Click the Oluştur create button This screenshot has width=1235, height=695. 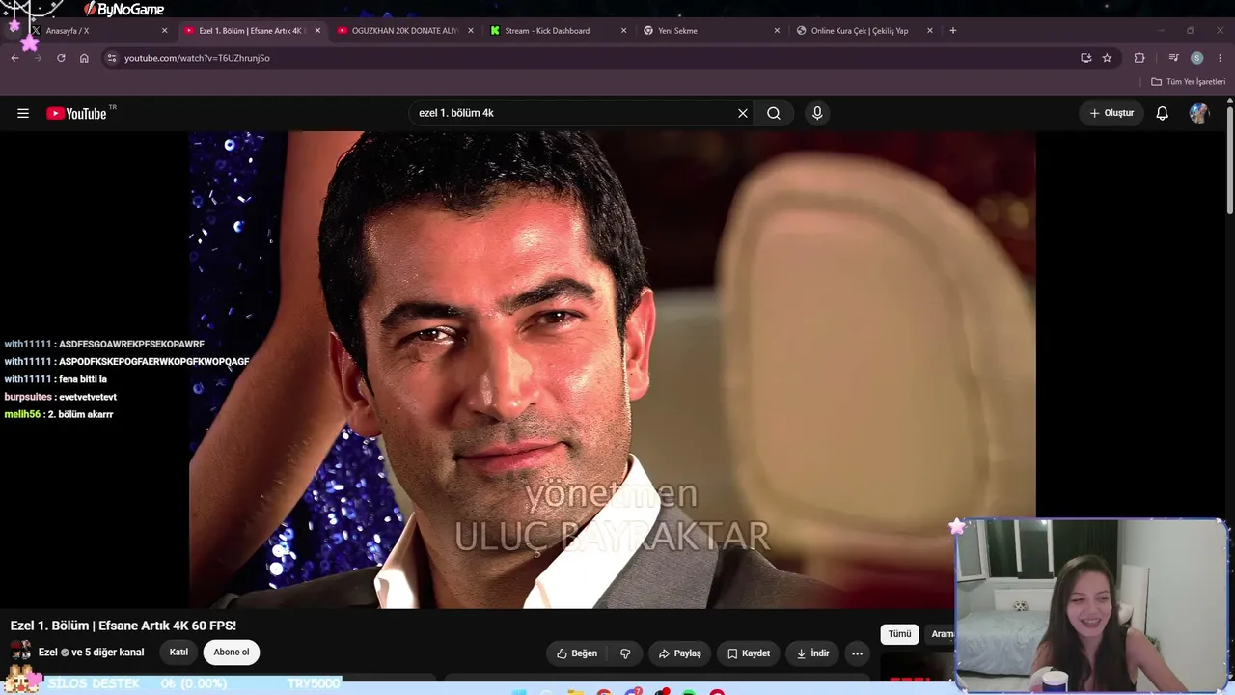click(x=1111, y=113)
